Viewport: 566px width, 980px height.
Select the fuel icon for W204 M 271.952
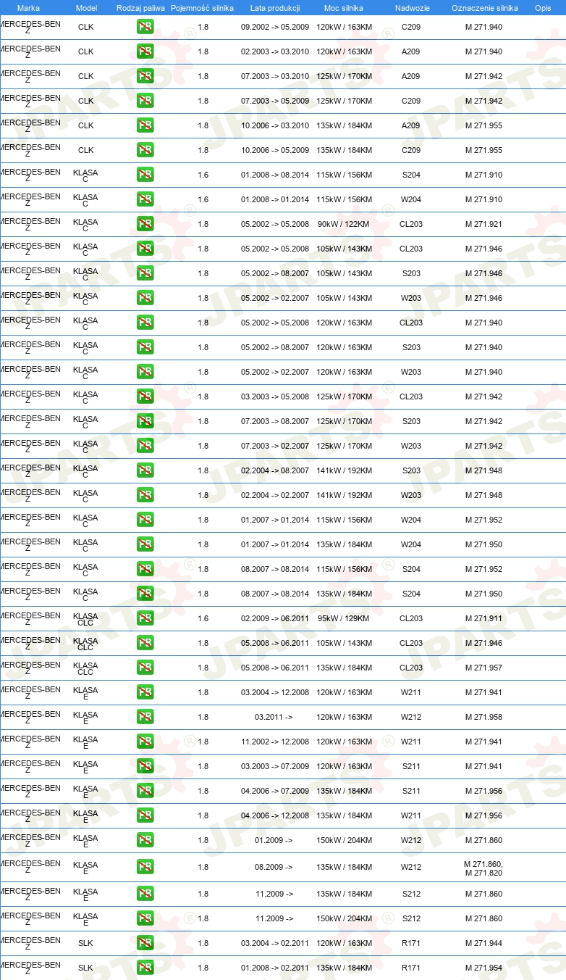(x=145, y=520)
